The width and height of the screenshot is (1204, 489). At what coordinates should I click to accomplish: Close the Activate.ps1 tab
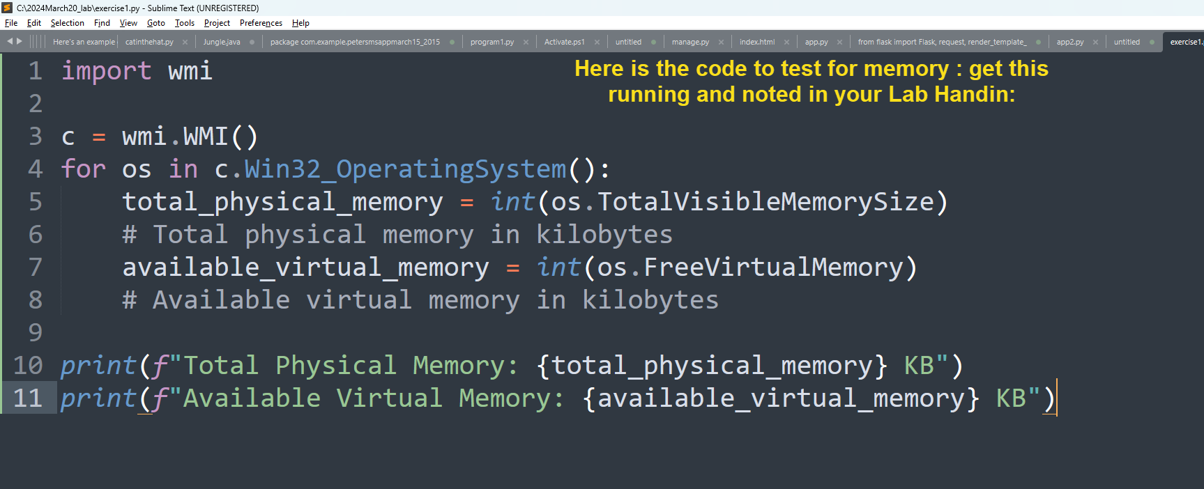click(597, 42)
